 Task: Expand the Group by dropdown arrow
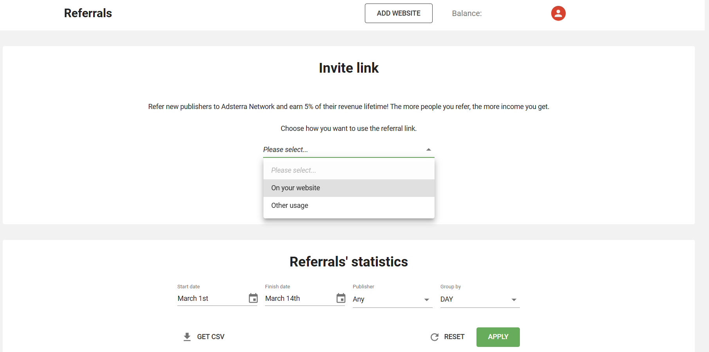click(514, 300)
